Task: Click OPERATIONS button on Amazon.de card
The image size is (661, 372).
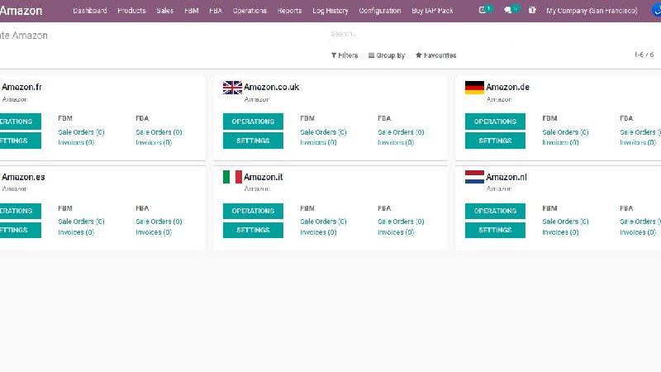Action: coord(495,122)
